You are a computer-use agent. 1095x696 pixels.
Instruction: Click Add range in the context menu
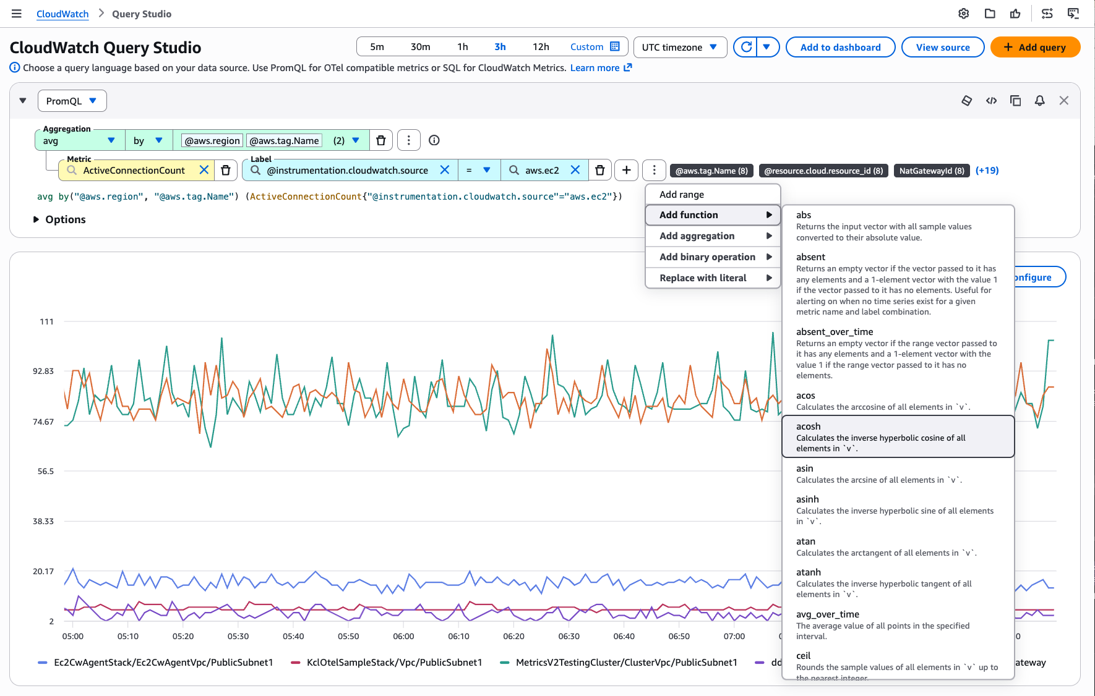(713, 194)
